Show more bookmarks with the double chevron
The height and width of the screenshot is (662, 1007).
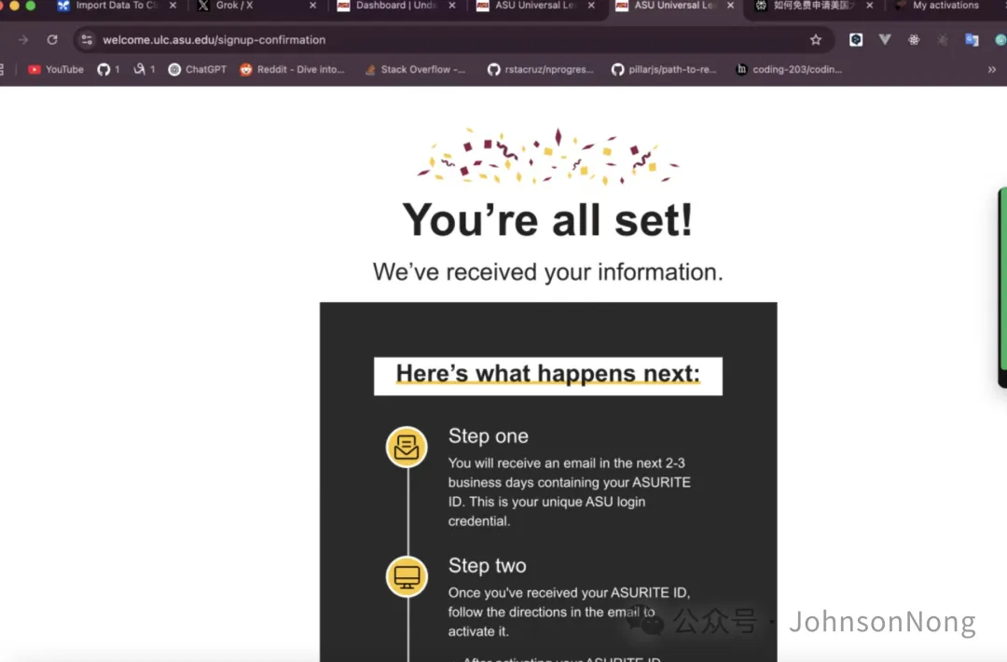[991, 69]
